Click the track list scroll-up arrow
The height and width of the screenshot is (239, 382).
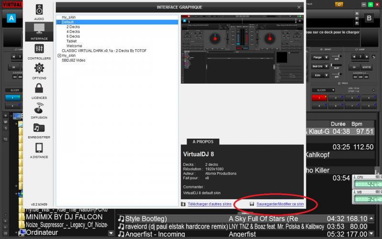point(371,218)
